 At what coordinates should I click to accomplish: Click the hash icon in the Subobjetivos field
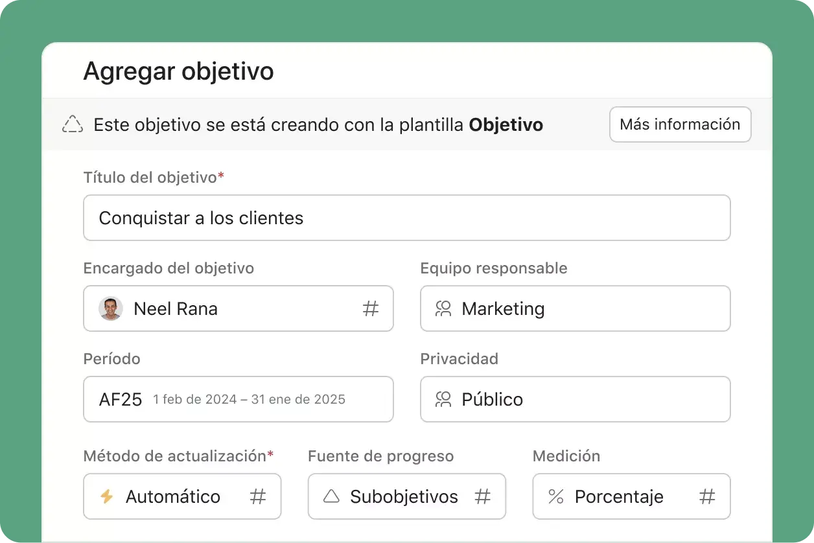tap(482, 497)
